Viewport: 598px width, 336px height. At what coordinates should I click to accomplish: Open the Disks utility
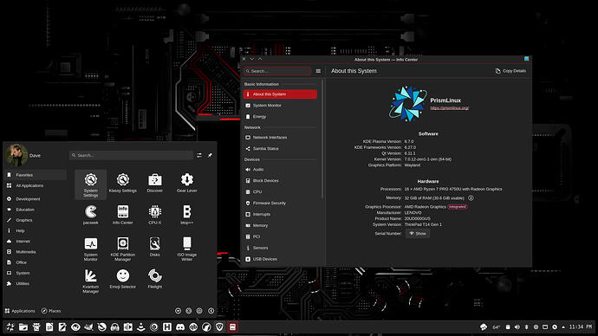[155, 247]
